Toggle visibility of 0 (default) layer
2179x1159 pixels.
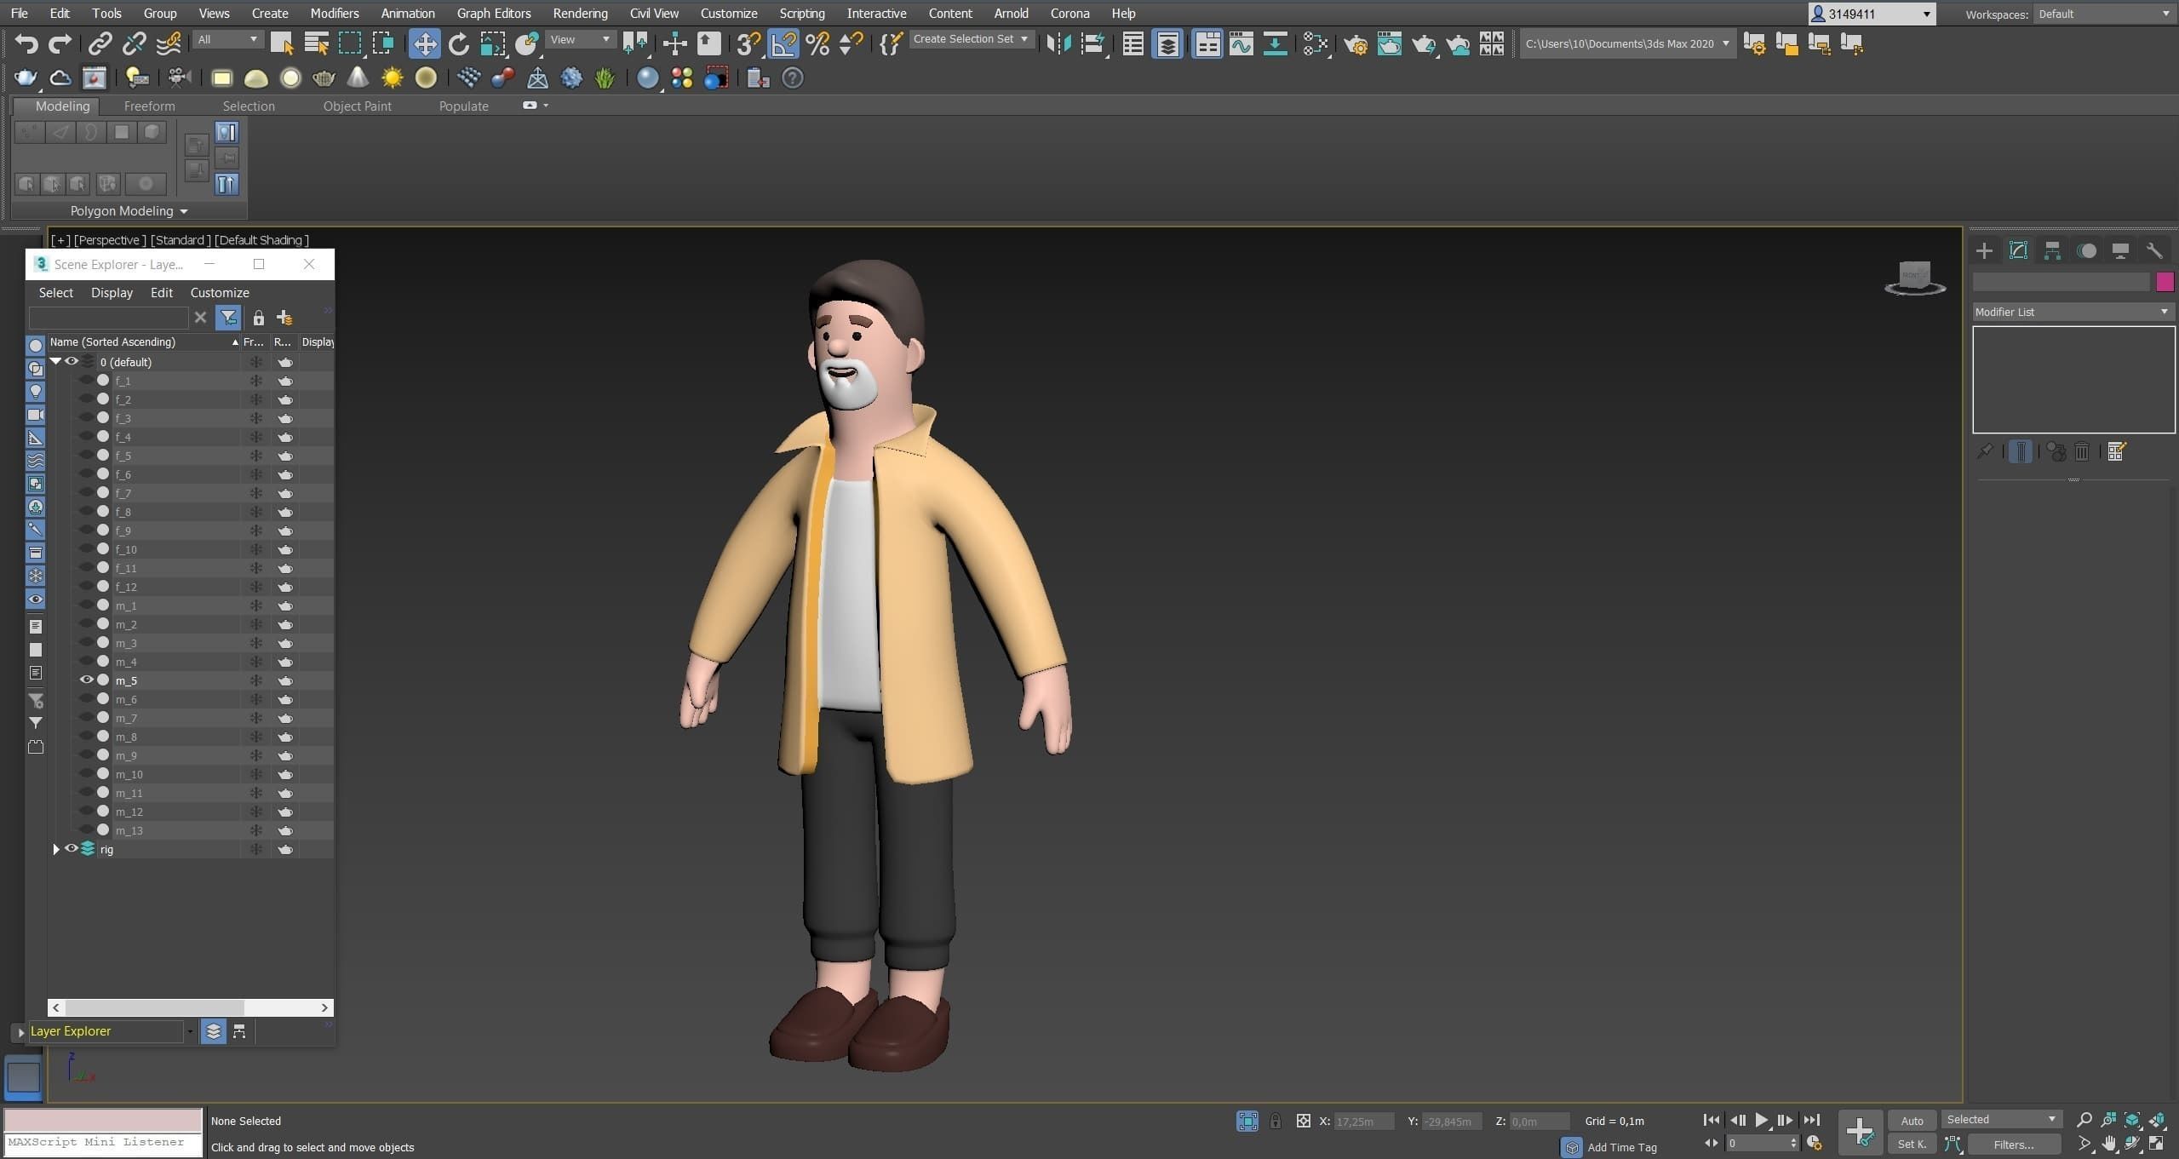[x=72, y=361]
